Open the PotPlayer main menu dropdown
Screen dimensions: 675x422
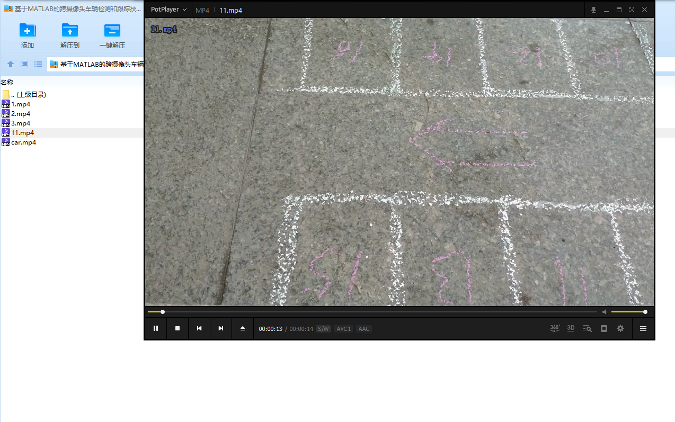168,10
